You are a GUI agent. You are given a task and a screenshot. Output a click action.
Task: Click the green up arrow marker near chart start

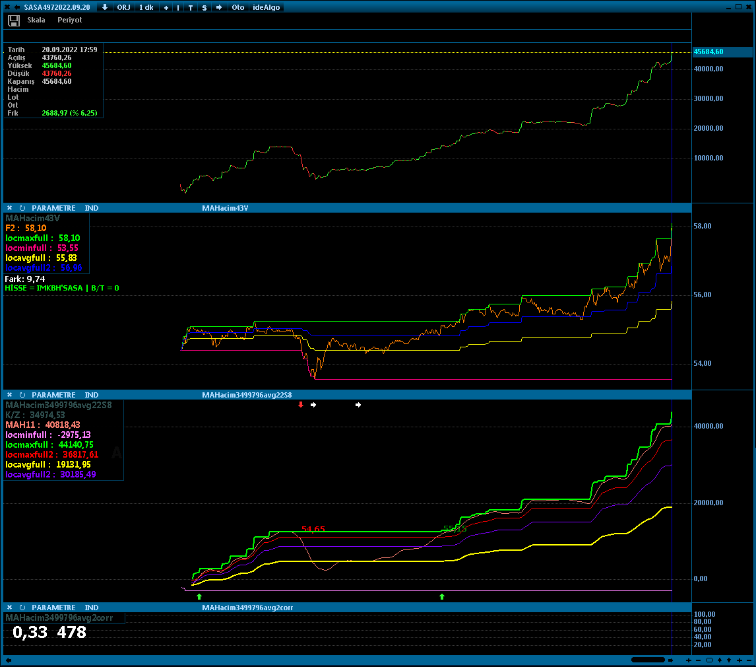pos(199,597)
